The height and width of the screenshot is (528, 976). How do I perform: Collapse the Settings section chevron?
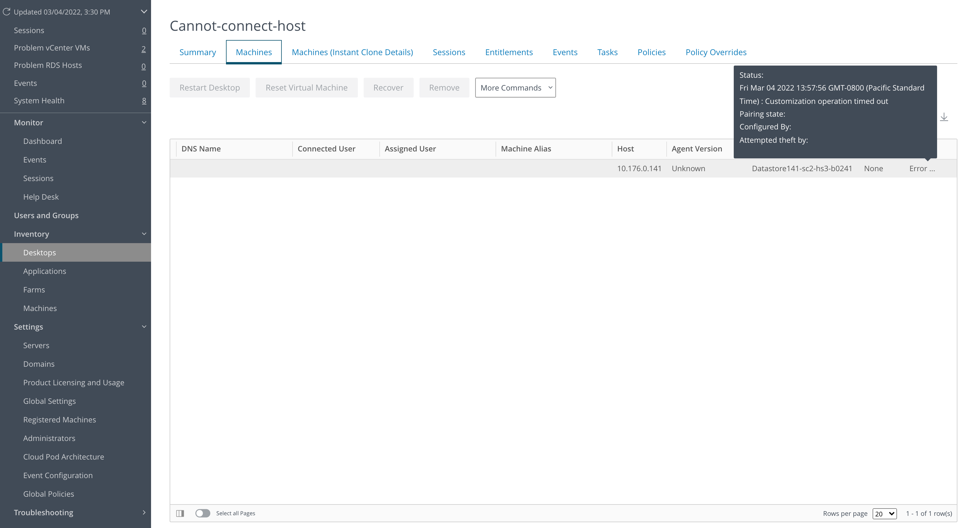[144, 327]
